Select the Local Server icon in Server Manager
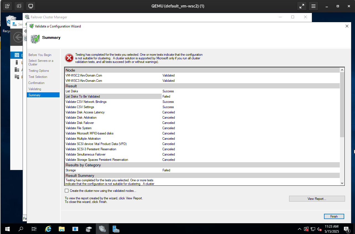 pyautogui.click(x=17, y=62)
